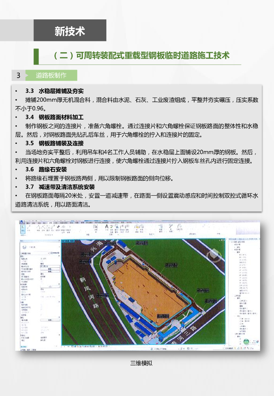Click the 阶段过滤器 value 全部显示

click(44, 338)
